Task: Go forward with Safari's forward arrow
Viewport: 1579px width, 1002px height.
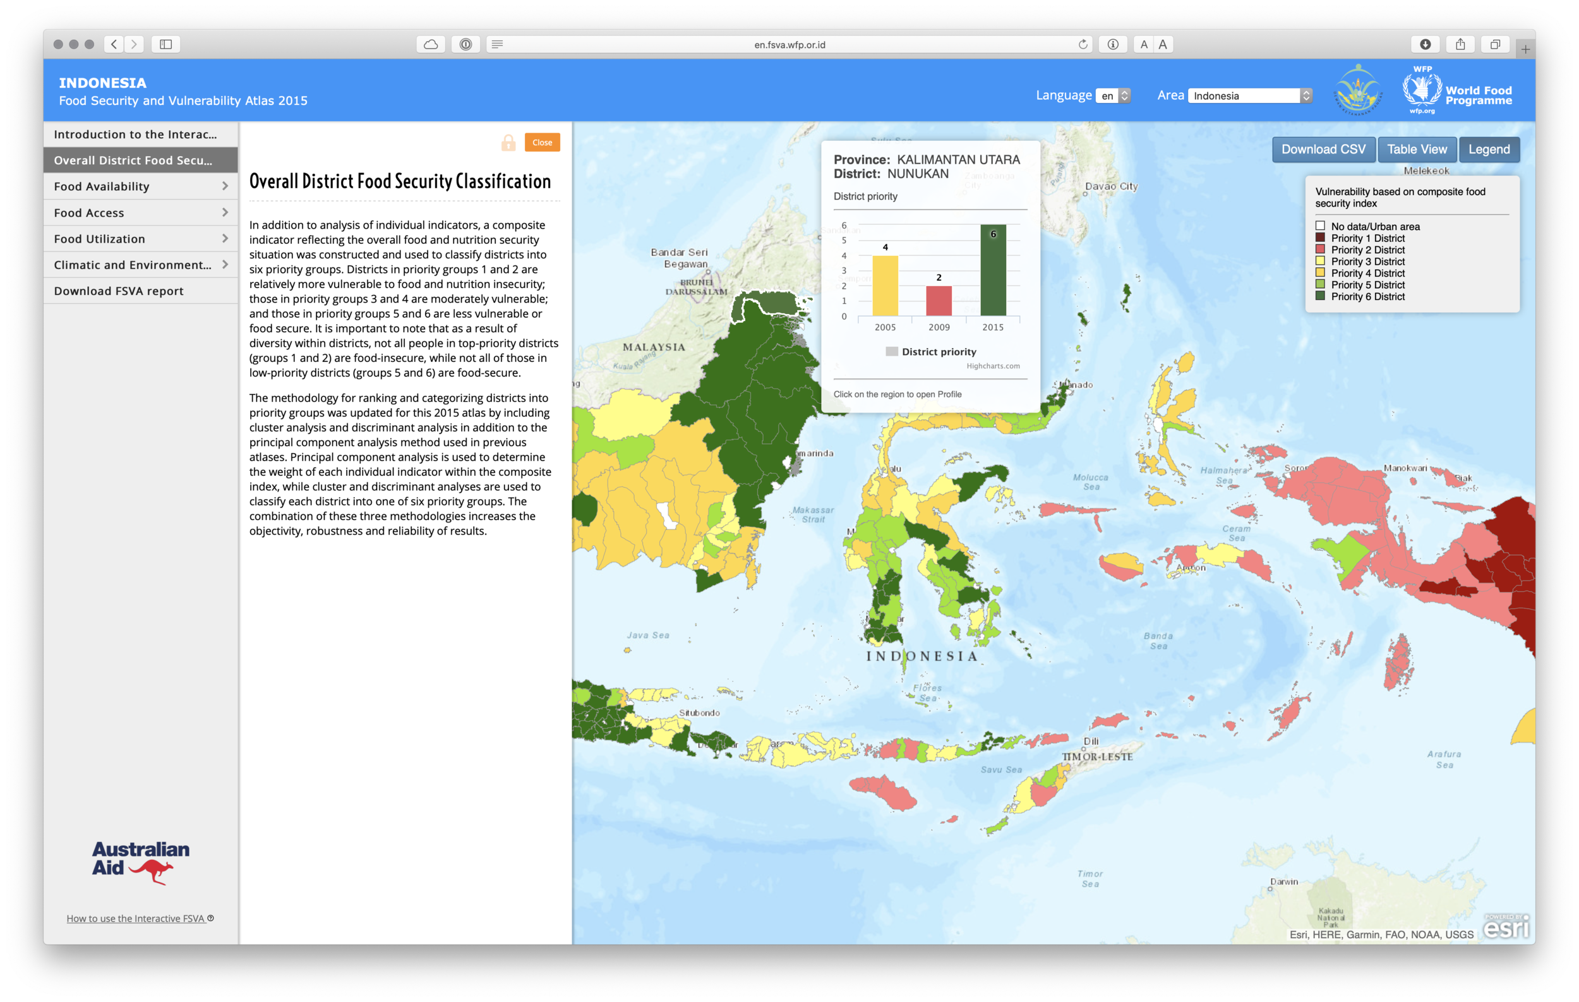Action: click(x=135, y=44)
